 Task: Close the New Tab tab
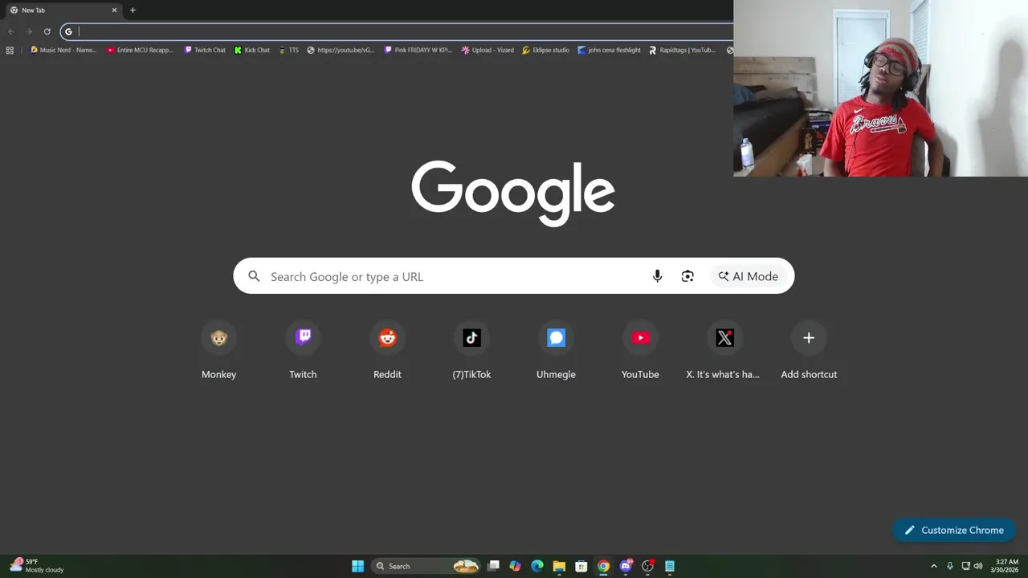tap(114, 10)
